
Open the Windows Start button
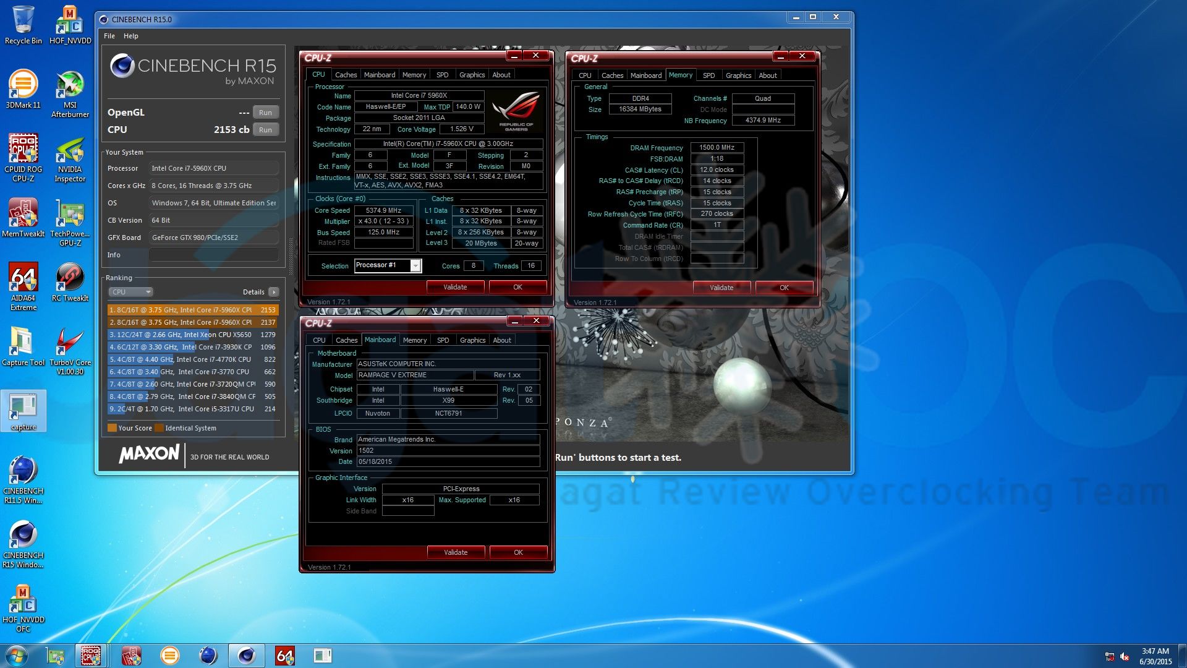click(17, 656)
